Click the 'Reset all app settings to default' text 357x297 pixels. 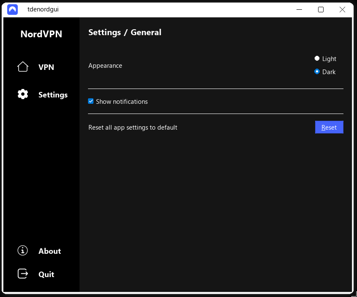[x=133, y=128]
